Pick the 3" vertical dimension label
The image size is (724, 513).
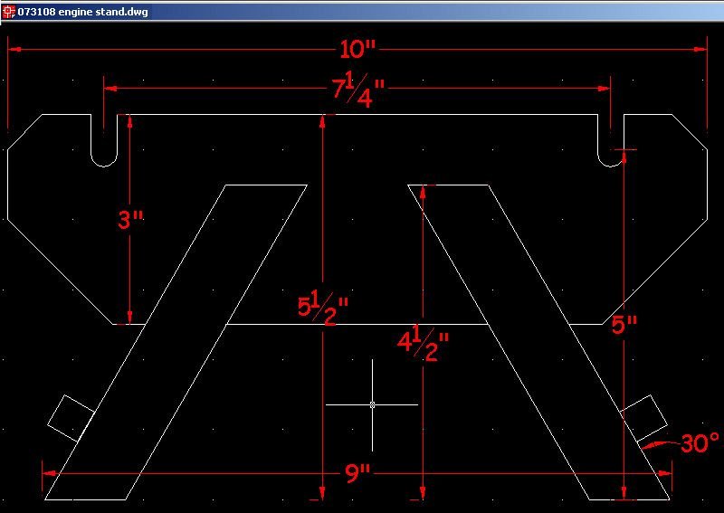tap(132, 220)
